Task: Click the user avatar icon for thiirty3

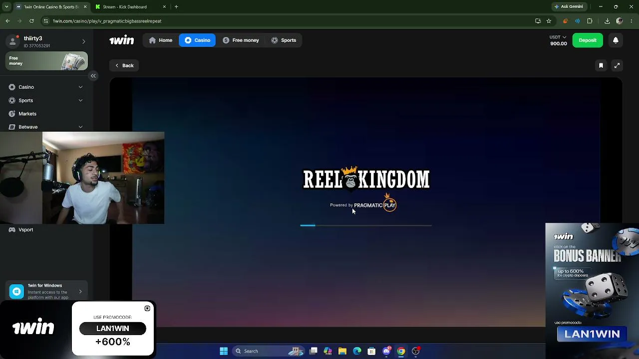Action: coord(13,41)
